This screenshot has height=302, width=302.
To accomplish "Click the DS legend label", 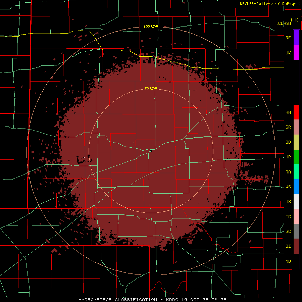I will pyautogui.click(x=288, y=202).
